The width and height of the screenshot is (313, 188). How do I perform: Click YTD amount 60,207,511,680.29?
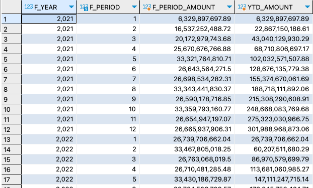[x=274, y=149]
